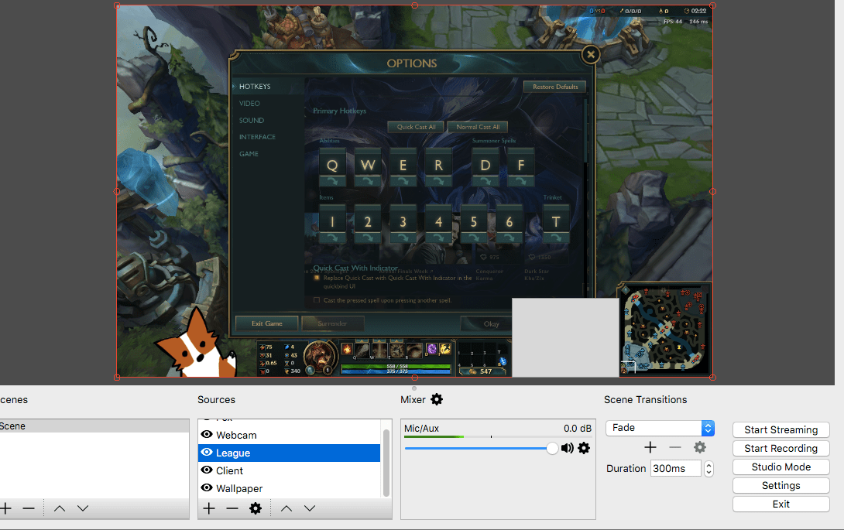Click Exit Game button
Screen dimensions: 844x530
pos(267,323)
